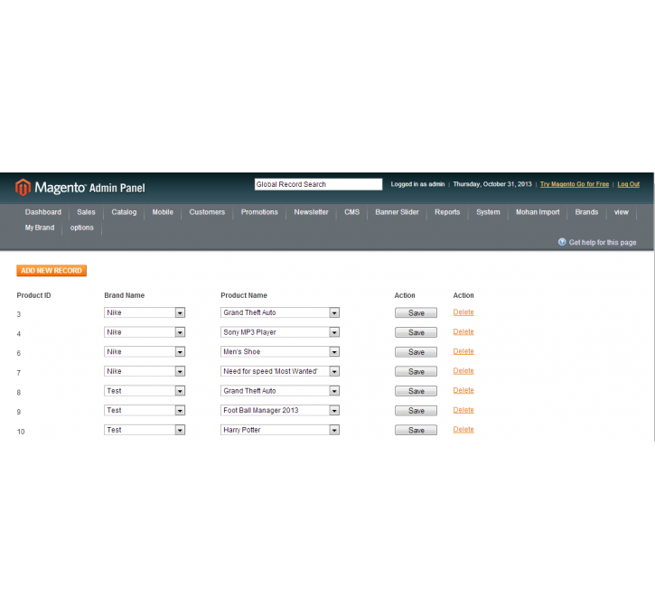Screen dimensions: 655x614
Task: Open the Mohan Import menu
Action: (x=538, y=212)
